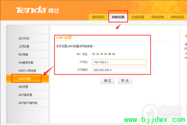Click the IP地址 input field

(x=119, y=62)
